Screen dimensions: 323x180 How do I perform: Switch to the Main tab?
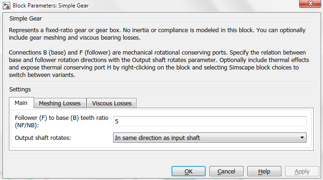(x=21, y=103)
